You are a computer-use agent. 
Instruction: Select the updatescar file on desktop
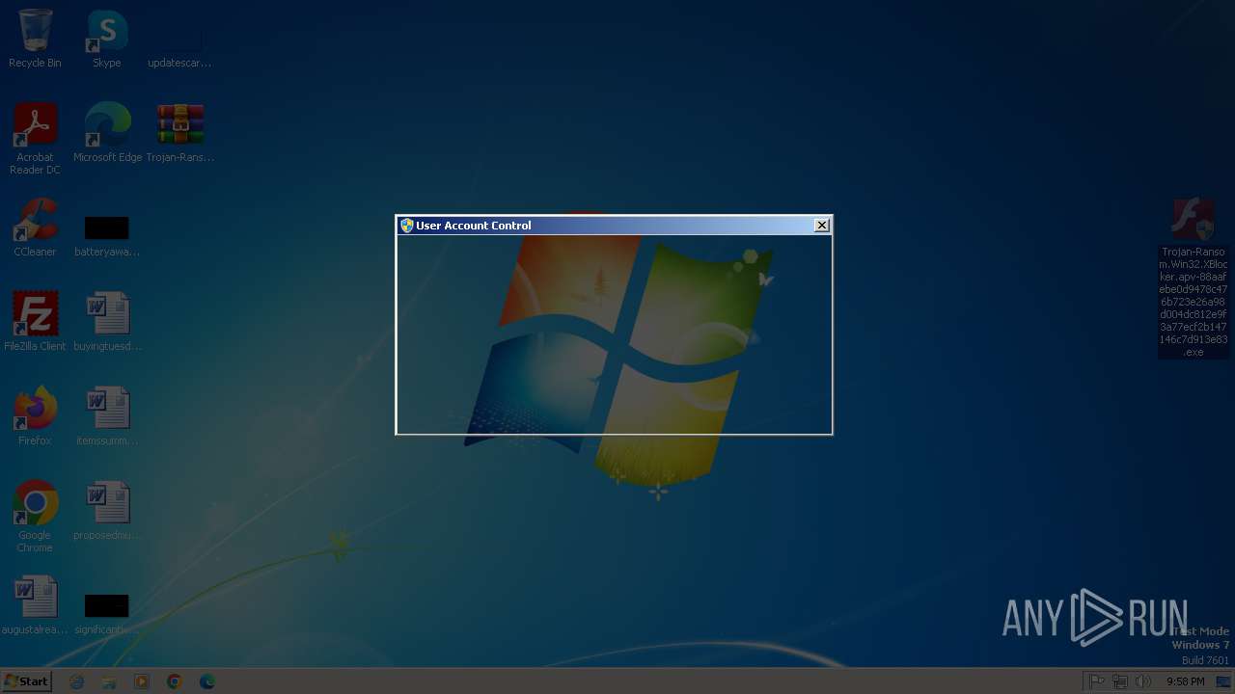[179, 39]
